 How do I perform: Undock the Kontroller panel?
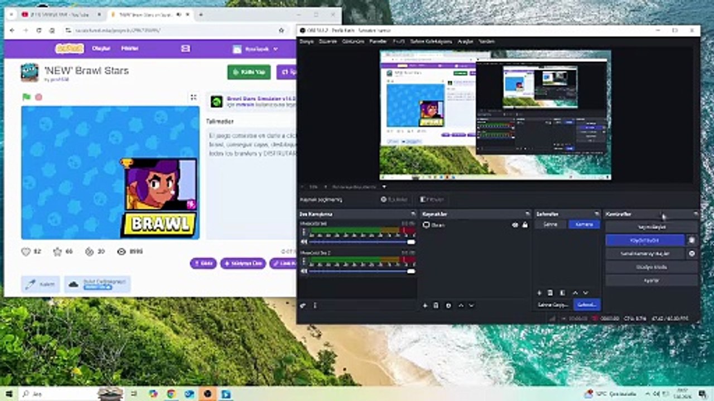click(696, 214)
